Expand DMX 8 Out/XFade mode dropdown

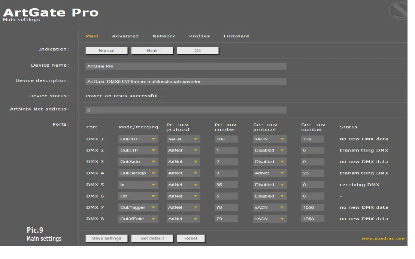pyautogui.click(x=138, y=219)
